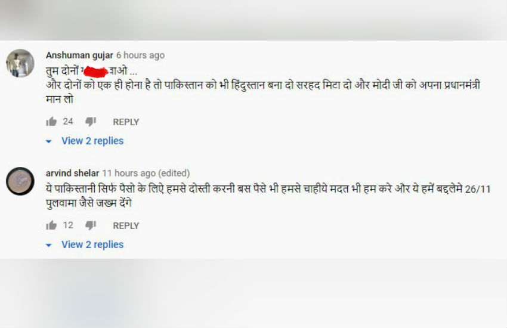Open "View 2 replies" below arvind's comment
This screenshot has width=507, height=328.
(x=92, y=245)
